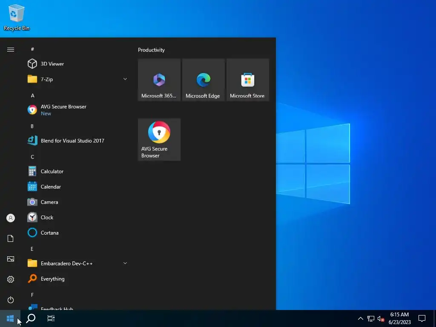The image size is (436, 327).
Task: Launch Blend for Visual Studio 2017
Action: coord(78,141)
